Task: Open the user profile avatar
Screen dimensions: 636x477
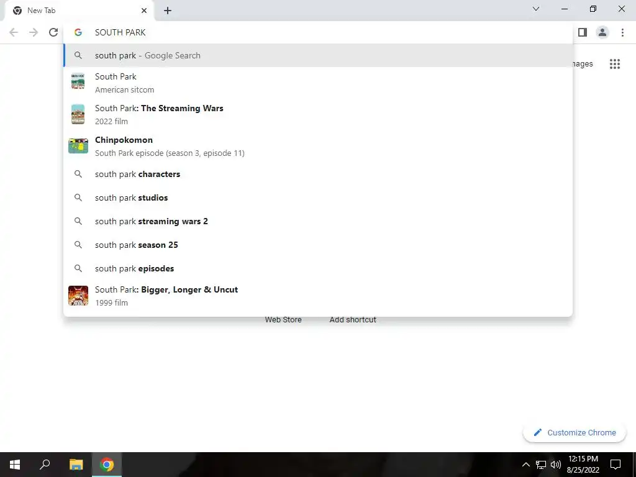Action: pyautogui.click(x=602, y=32)
